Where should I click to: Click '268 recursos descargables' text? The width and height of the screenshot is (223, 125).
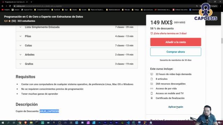tap(170, 84)
